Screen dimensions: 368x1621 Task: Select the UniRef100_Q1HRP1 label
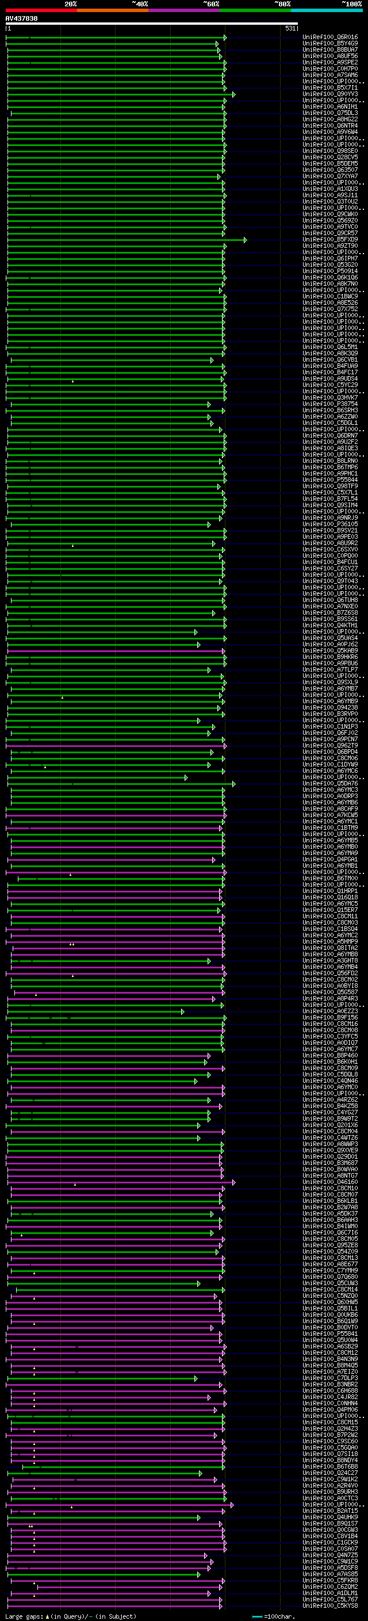pyautogui.click(x=330, y=892)
